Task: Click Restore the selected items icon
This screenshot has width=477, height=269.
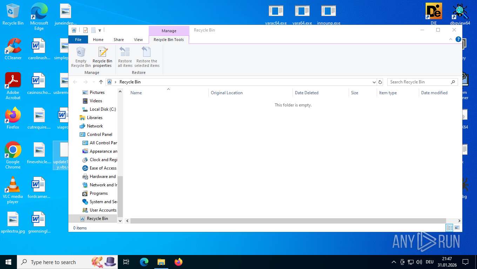Action: (x=147, y=57)
